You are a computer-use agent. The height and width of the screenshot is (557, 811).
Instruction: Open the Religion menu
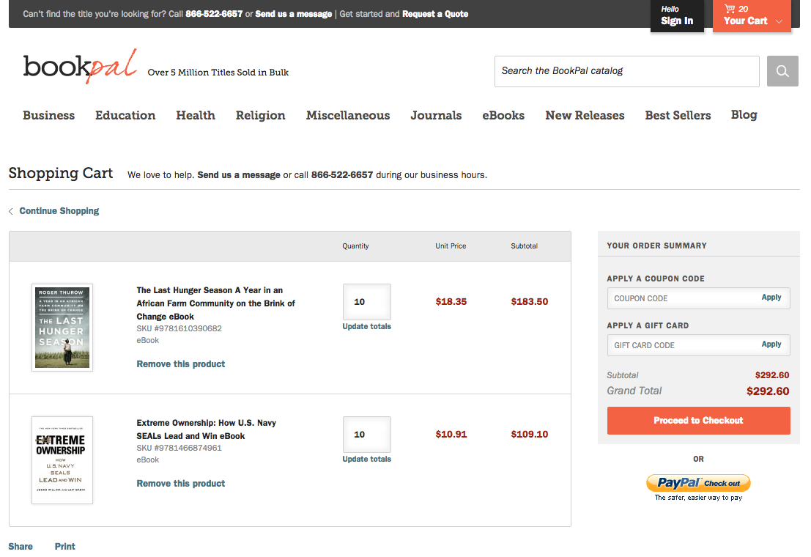point(261,116)
